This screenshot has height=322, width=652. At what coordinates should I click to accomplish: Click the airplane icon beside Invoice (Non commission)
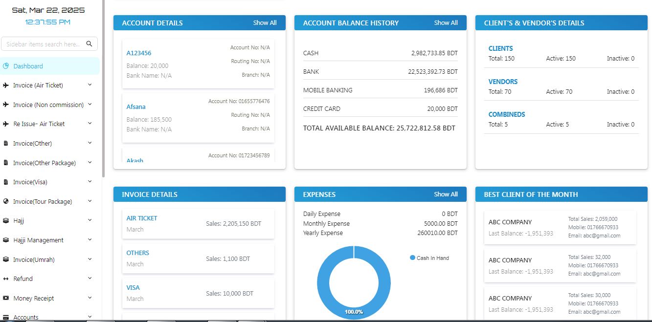click(x=6, y=105)
